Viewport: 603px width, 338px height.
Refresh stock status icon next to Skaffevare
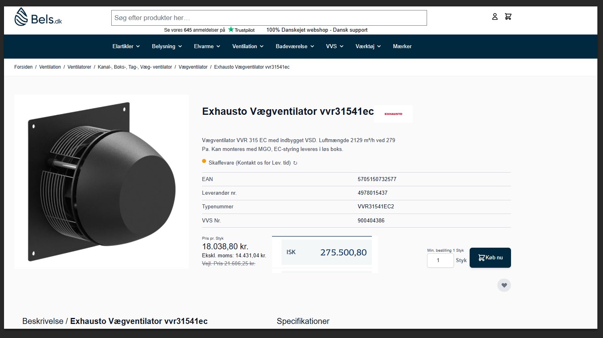(295, 163)
